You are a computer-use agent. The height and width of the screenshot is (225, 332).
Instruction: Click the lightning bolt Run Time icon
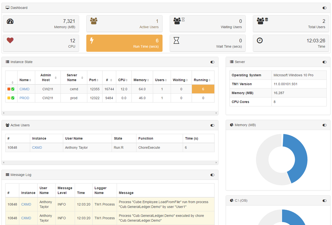92,41
